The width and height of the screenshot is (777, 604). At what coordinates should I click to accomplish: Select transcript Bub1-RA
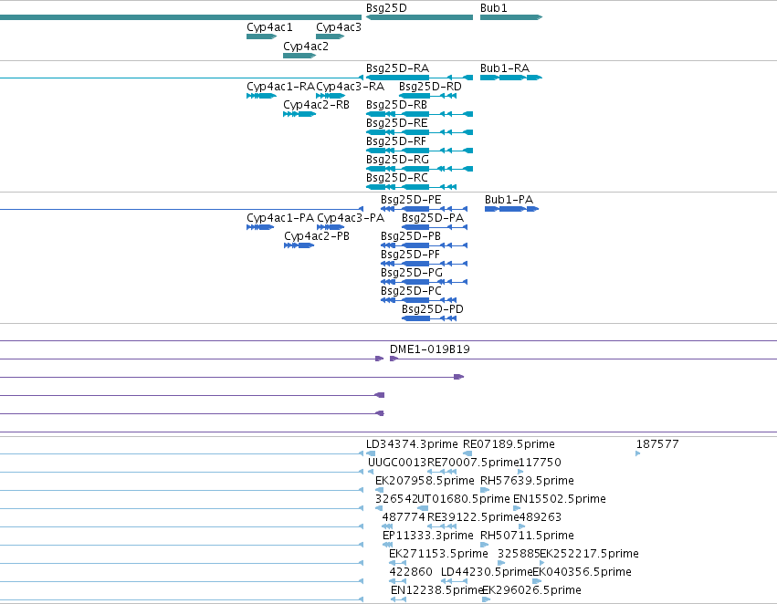(x=511, y=78)
